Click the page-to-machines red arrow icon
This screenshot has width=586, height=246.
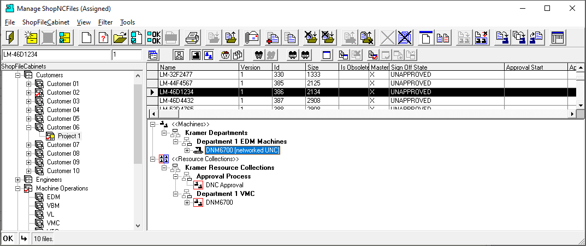pos(481,37)
